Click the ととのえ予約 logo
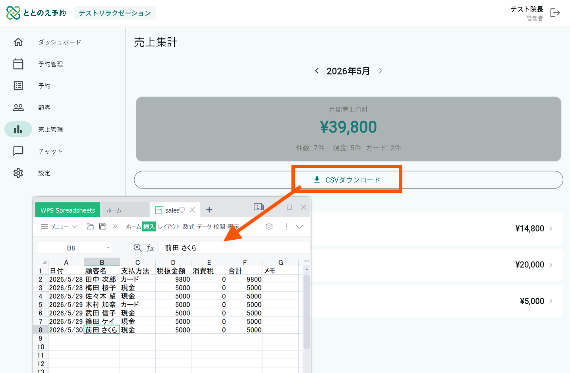Screen dimensions: 570x373 click(x=36, y=13)
